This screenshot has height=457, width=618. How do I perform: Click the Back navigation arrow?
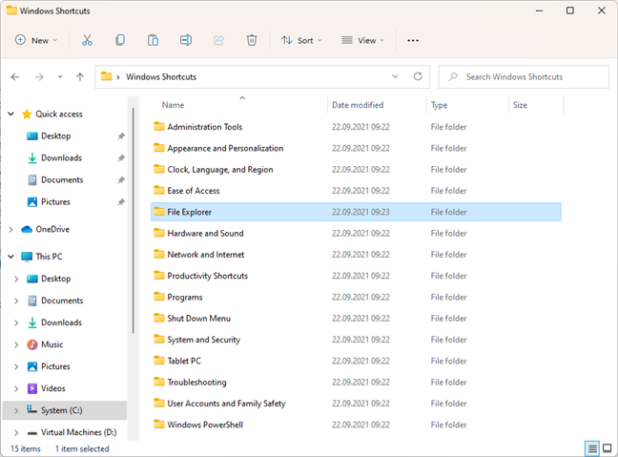point(15,76)
